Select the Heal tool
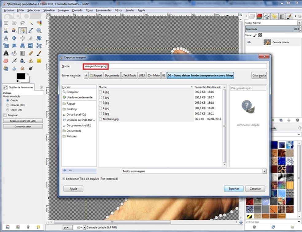302x232 pixels. tap(39, 61)
